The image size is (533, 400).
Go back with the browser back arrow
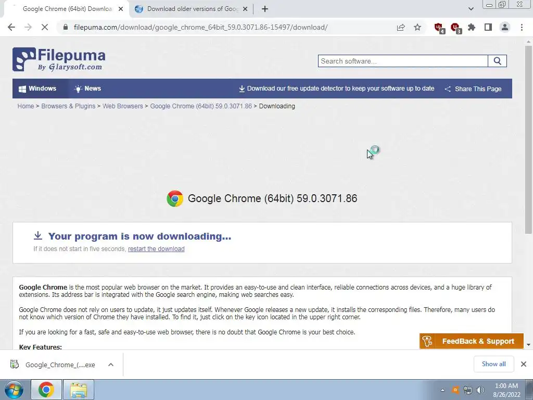[11, 27]
